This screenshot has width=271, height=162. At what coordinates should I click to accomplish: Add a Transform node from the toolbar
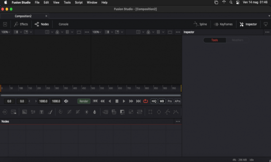[139, 112]
